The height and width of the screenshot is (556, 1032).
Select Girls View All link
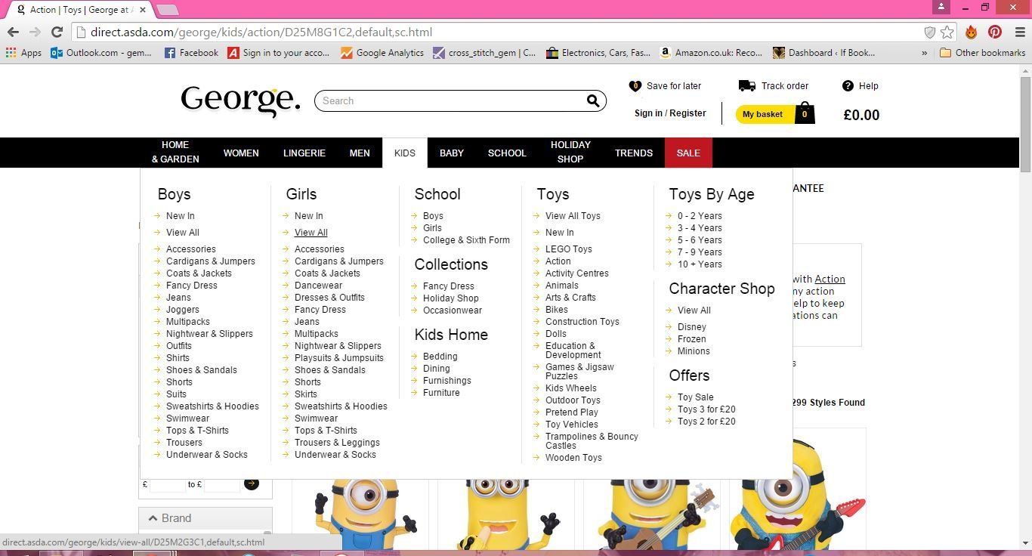(x=311, y=233)
